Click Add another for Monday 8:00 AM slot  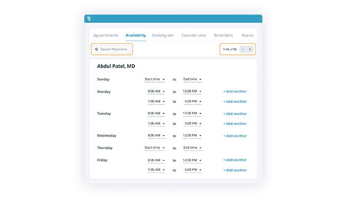(235, 92)
